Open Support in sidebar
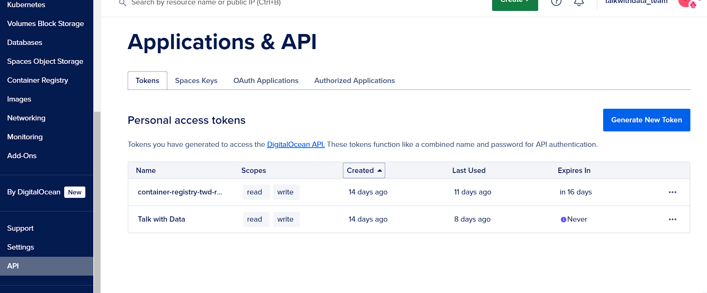Image resolution: width=707 pixels, height=293 pixels. [20, 228]
